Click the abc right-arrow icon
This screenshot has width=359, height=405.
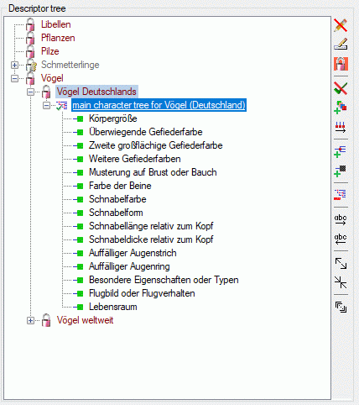(341, 219)
